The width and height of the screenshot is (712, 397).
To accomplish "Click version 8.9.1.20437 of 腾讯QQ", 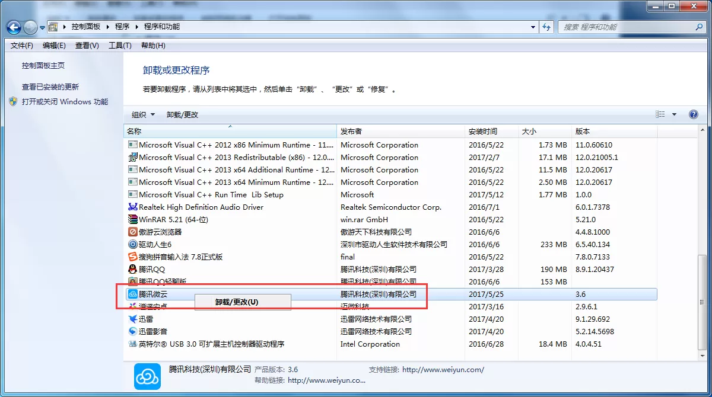I will [x=595, y=269].
